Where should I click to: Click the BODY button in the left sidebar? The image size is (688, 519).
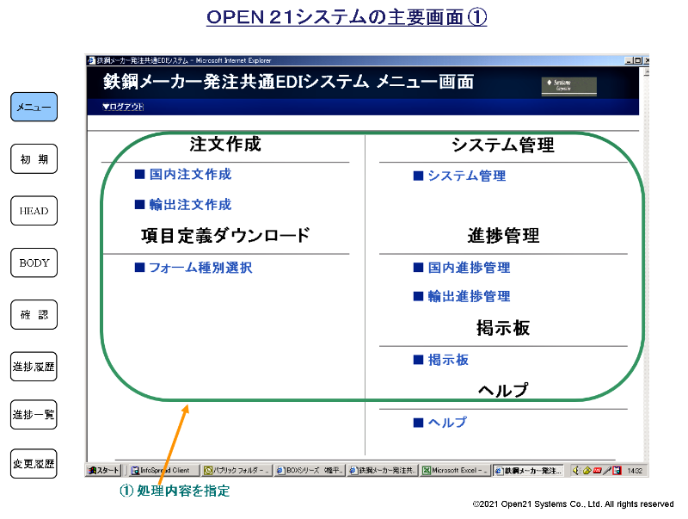pyautogui.click(x=34, y=263)
